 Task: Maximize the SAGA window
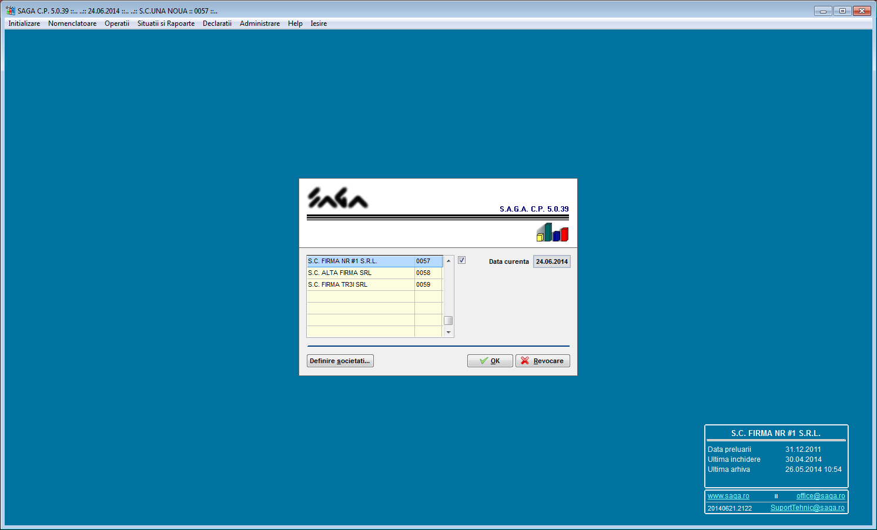point(842,11)
